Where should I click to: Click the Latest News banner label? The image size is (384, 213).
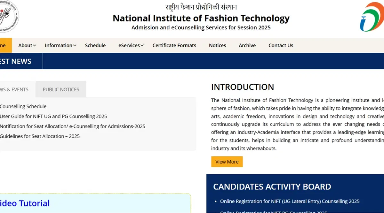16,61
